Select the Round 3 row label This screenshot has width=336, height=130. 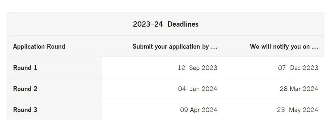point(25,110)
